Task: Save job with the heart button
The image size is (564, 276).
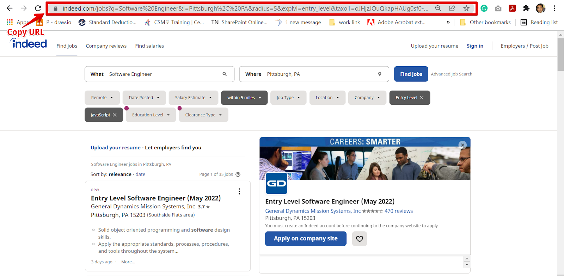Action: (x=360, y=239)
